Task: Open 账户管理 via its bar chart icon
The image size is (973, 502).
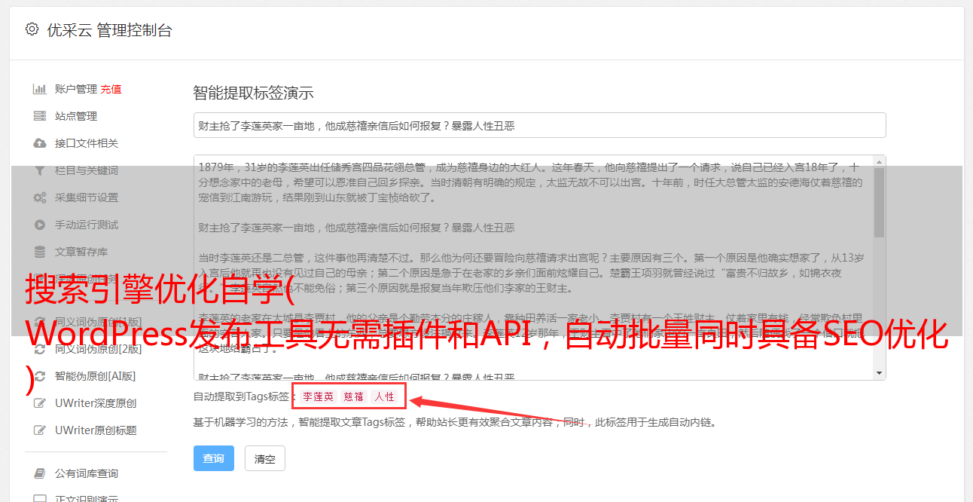Action: 40,89
